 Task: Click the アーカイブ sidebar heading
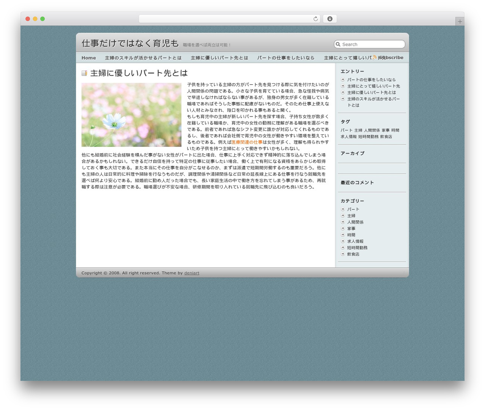pos(352,154)
